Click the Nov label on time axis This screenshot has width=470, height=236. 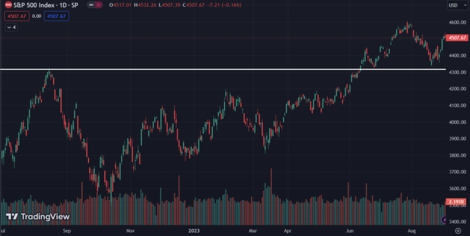130,231
